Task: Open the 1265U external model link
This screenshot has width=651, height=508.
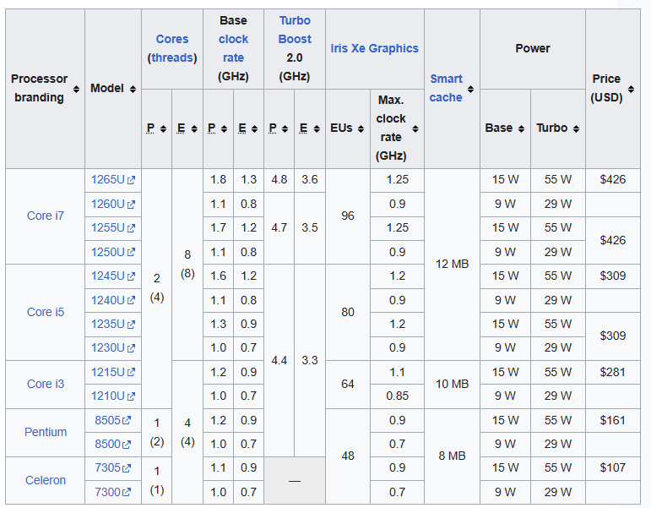Action: click(x=113, y=179)
